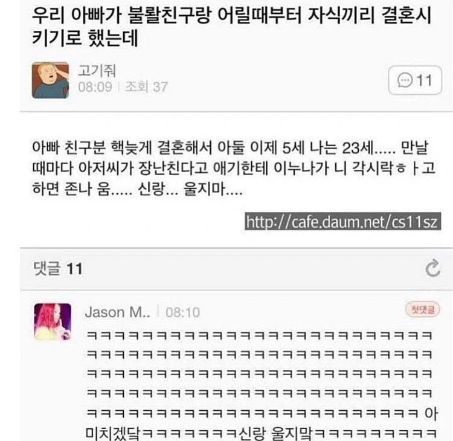The width and height of the screenshot is (453, 441).
Task: Open author 고기줘's profile picture
Action: pyautogui.click(x=50, y=80)
